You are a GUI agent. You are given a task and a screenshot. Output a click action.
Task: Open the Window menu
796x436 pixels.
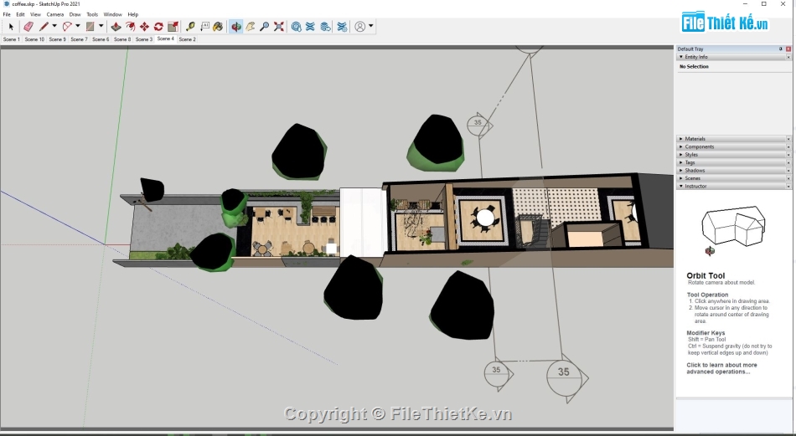(113, 14)
